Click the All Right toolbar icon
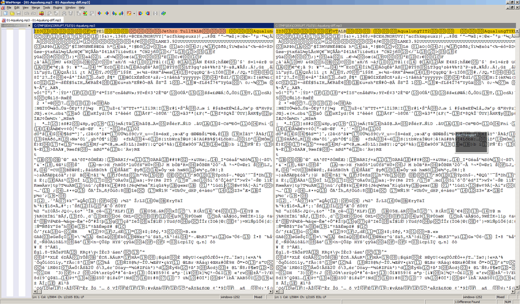The width and height of the screenshot is (520, 304). coord(140,13)
